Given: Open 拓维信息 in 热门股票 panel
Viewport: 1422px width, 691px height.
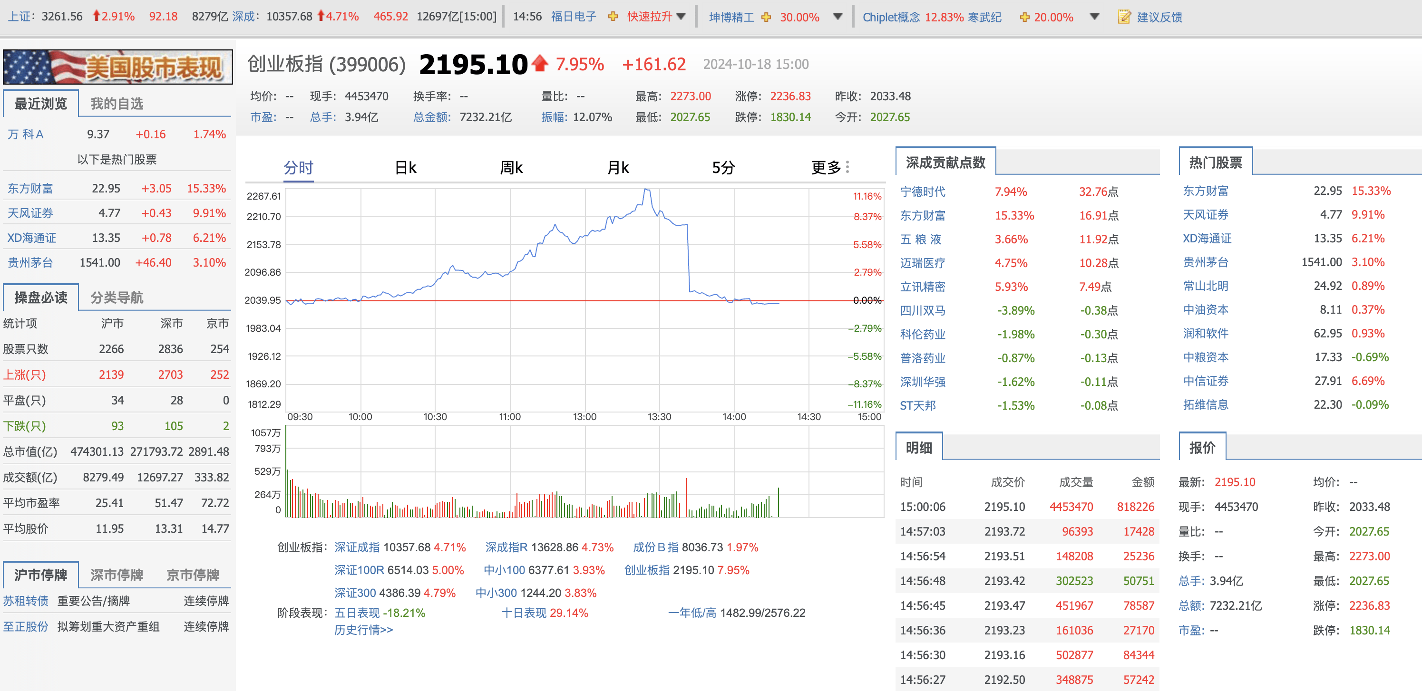Looking at the screenshot, I should [x=1206, y=404].
